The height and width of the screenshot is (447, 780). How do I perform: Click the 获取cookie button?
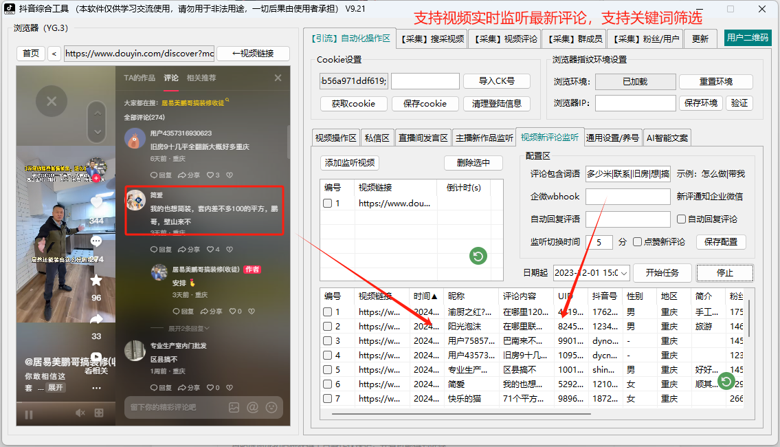coord(353,103)
